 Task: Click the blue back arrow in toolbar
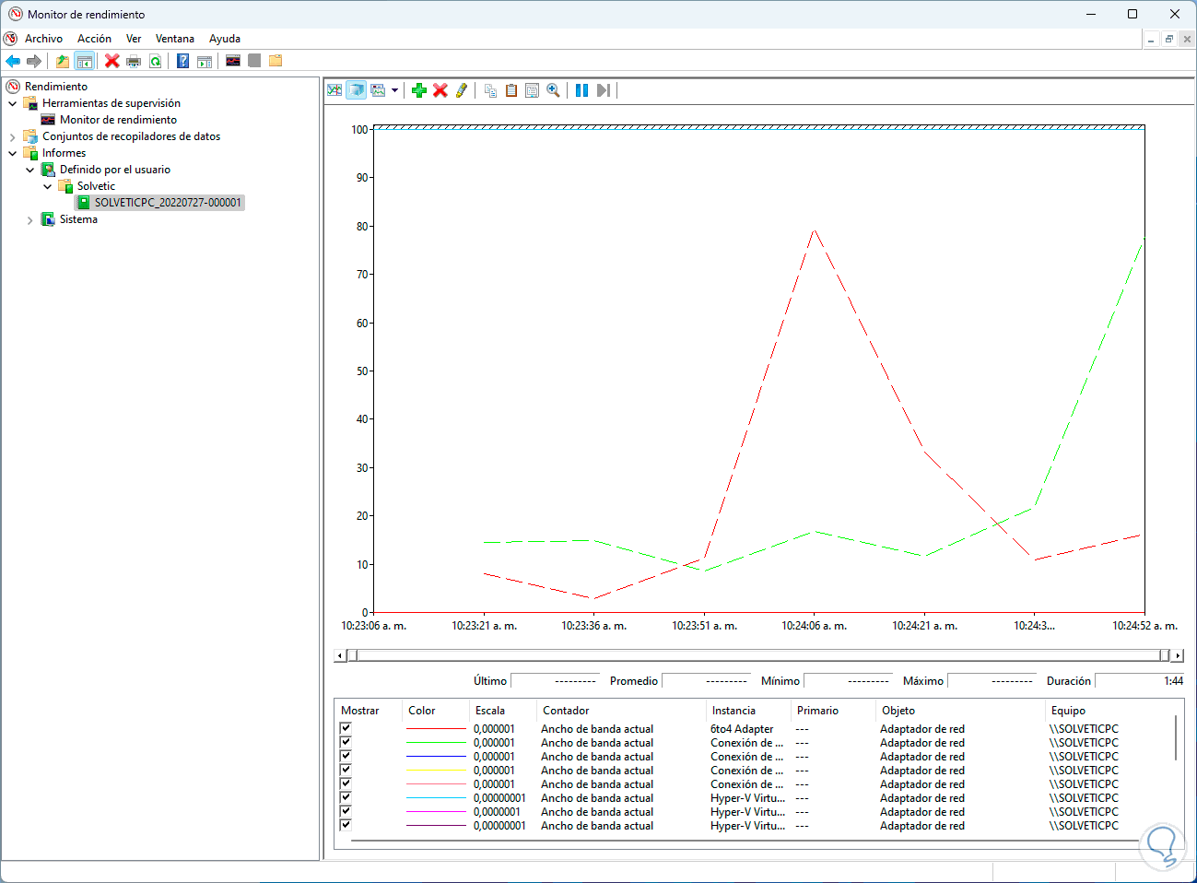click(x=13, y=61)
